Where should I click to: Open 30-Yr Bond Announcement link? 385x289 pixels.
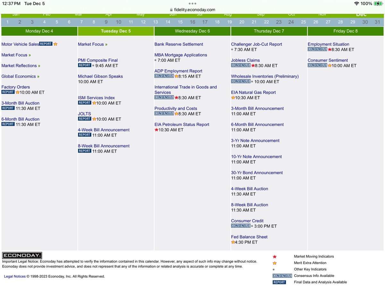pyautogui.click(x=257, y=173)
